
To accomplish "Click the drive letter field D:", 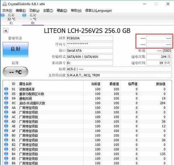I will point(90,63).
